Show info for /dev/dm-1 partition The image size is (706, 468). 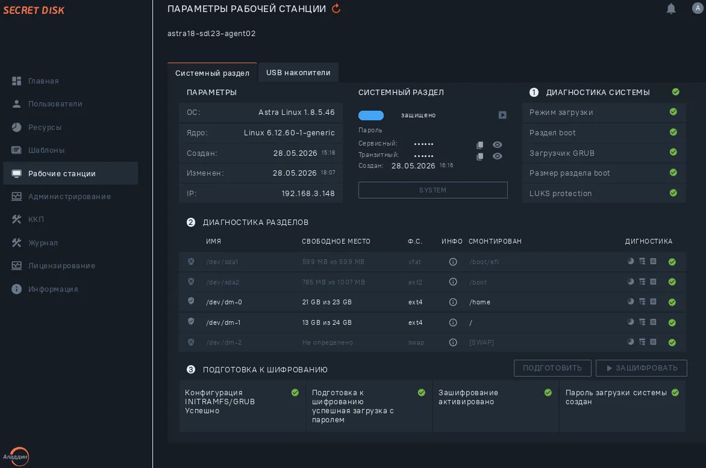pyautogui.click(x=453, y=322)
